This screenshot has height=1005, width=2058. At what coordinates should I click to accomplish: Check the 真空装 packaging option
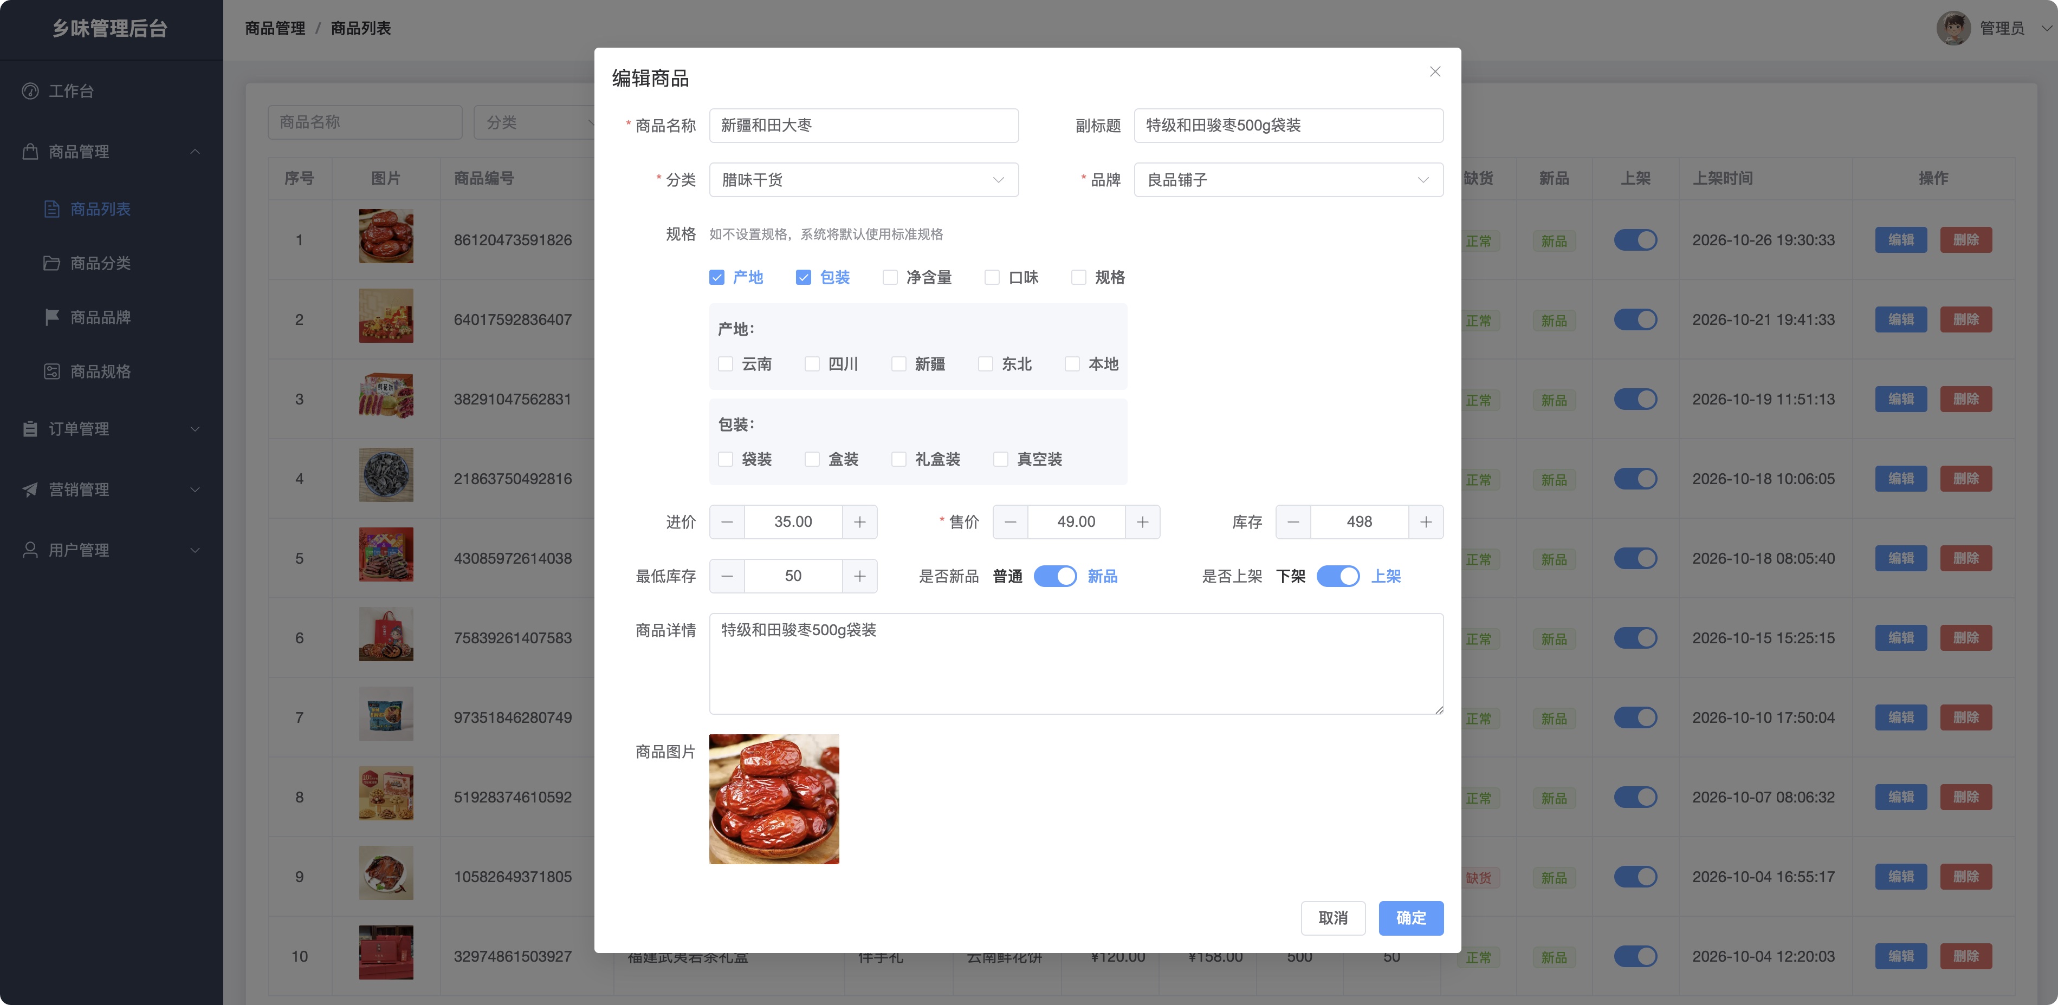(x=1001, y=460)
